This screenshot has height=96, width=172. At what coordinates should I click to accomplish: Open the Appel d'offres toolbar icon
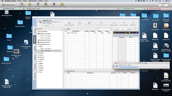pyautogui.click(x=46, y=4)
